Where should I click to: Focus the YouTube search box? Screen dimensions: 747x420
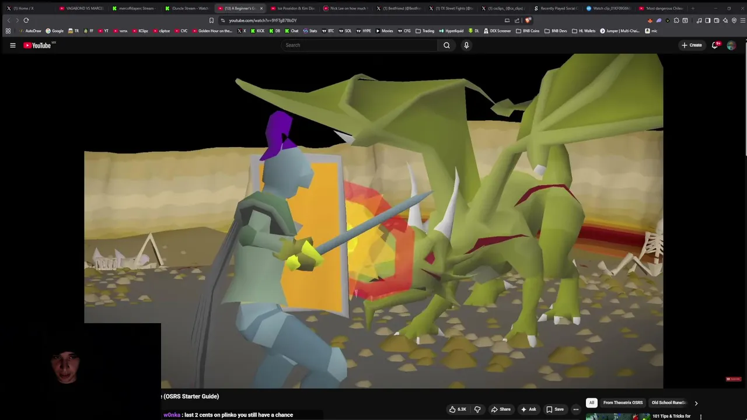click(x=359, y=45)
